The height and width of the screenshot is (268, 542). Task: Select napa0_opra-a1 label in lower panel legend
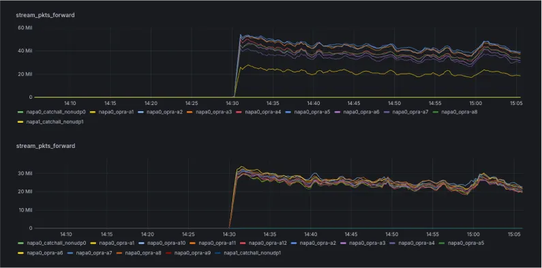coord(117,243)
